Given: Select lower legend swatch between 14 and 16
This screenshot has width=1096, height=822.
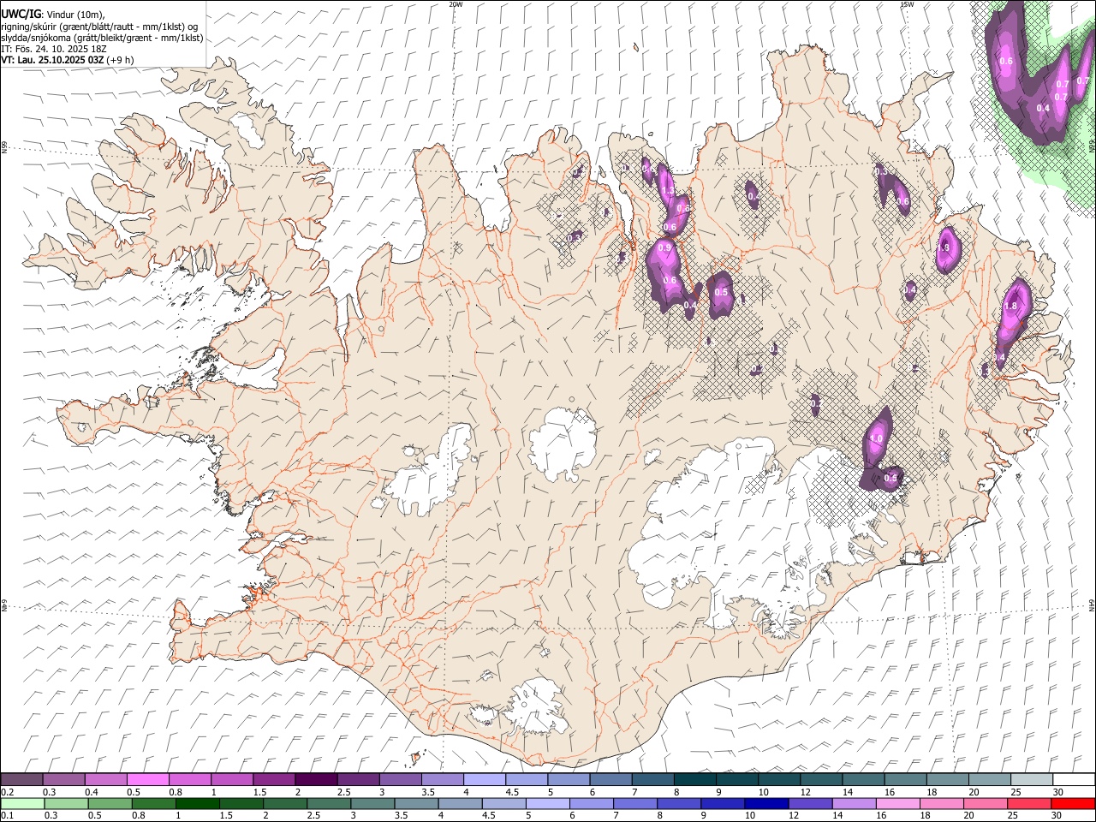Looking at the screenshot, I should [x=855, y=803].
